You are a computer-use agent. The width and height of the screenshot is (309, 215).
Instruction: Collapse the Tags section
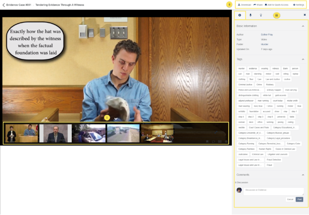pyautogui.click(x=303, y=59)
